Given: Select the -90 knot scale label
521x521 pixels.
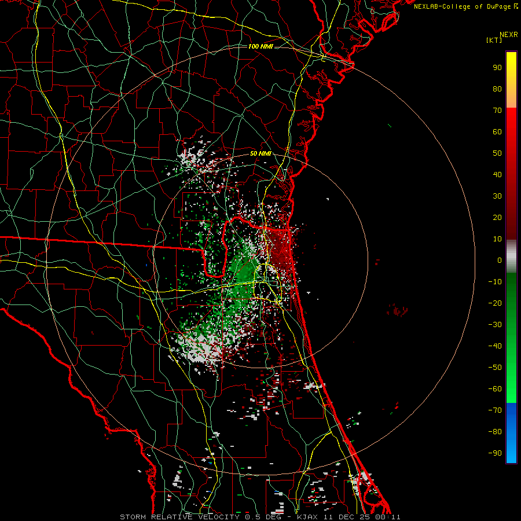Looking at the screenshot, I should [495, 453].
